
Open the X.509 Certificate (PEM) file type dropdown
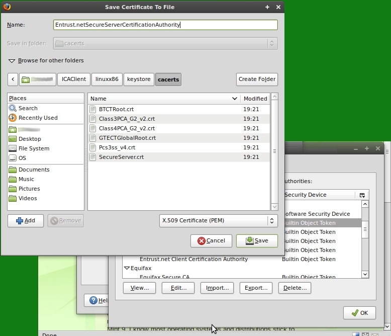218,220
